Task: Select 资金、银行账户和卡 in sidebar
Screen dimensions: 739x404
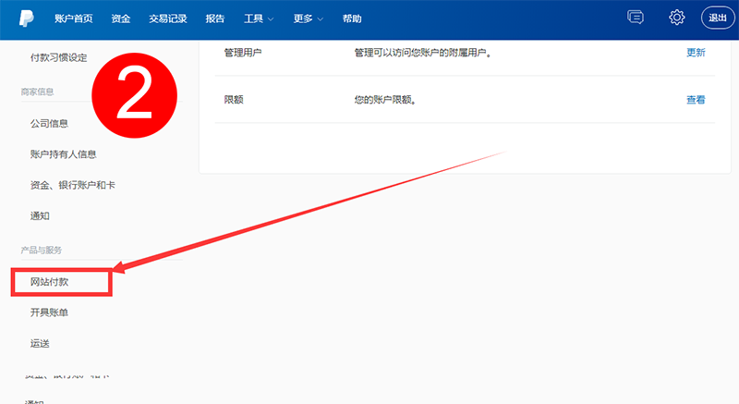Action: 72,185
